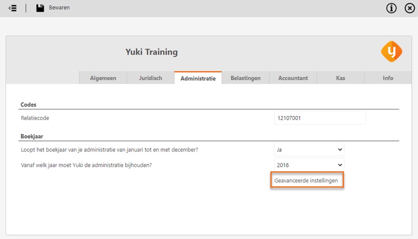This screenshot has width=418, height=239.
Task: Click the Codes section heading
Action: coord(28,105)
